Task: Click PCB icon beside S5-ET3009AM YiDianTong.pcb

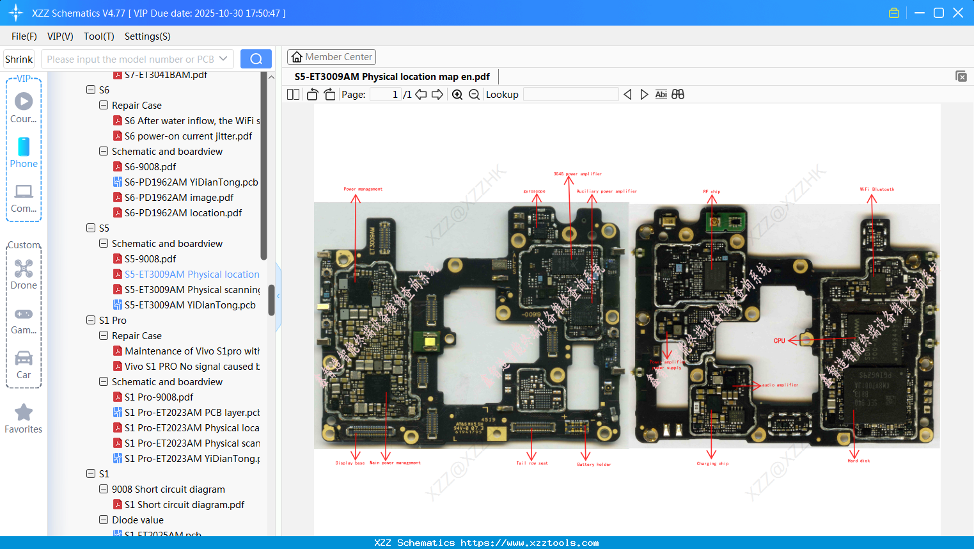Action: 118,305
